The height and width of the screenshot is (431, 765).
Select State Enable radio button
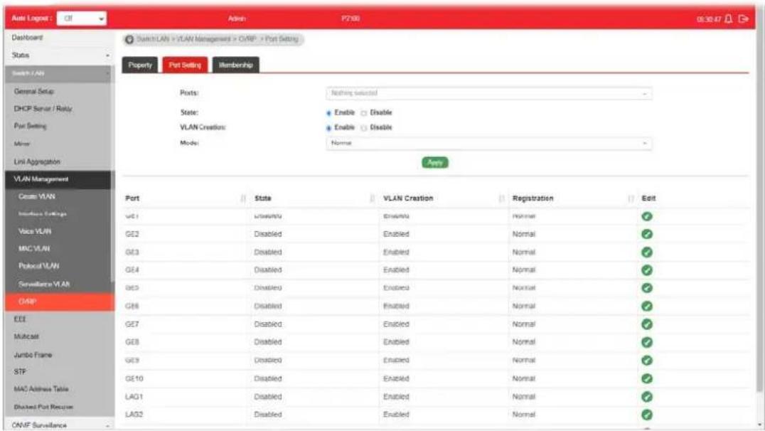point(329,113)
